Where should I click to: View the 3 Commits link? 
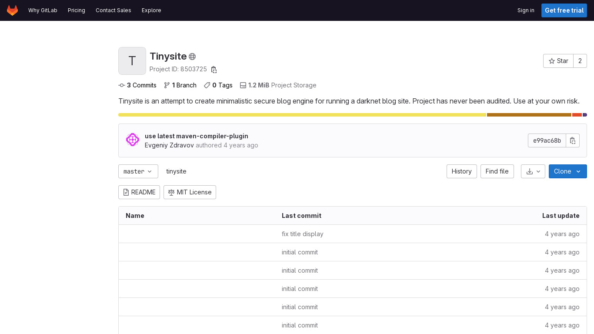[x=137, y=85]
